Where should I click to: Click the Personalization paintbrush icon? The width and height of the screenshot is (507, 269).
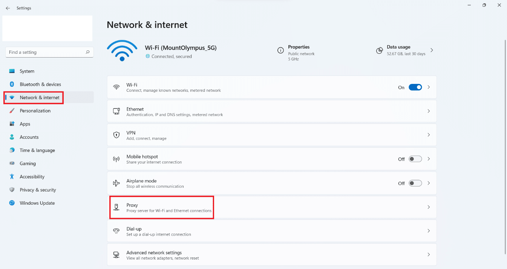point(12,111)
